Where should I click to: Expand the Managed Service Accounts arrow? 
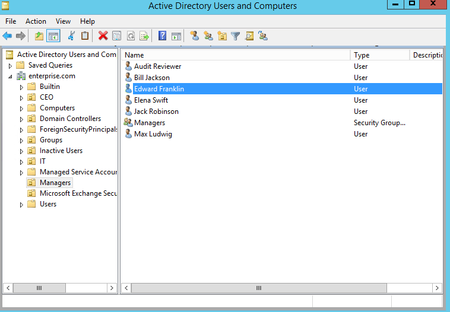point(21,173)
